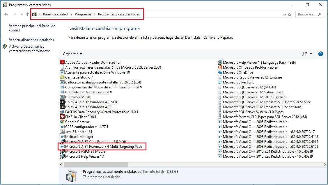Click the Microsoft SQL Server 2012 (64 bits) icon
Image resolution: width=328 pixels, height=185 pixels.
[220, 87]
